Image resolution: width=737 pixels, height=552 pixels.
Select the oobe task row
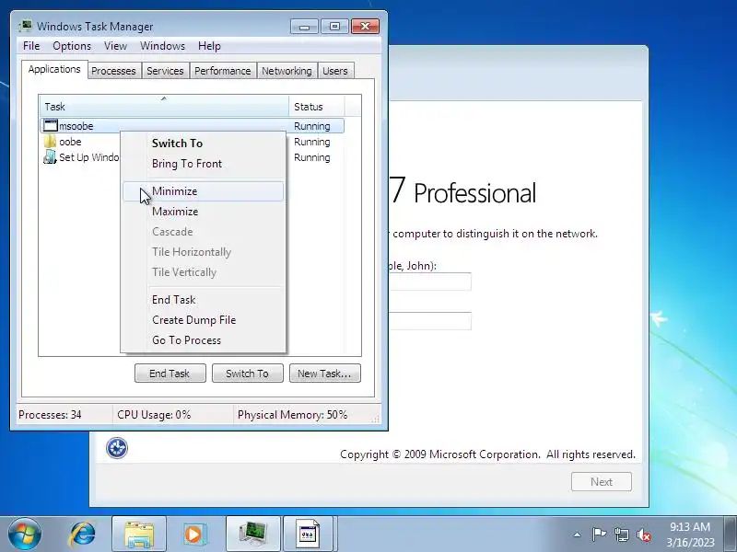(80, 142)
